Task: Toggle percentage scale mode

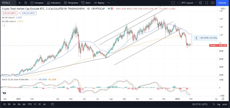Action: (x=214, y=104)
